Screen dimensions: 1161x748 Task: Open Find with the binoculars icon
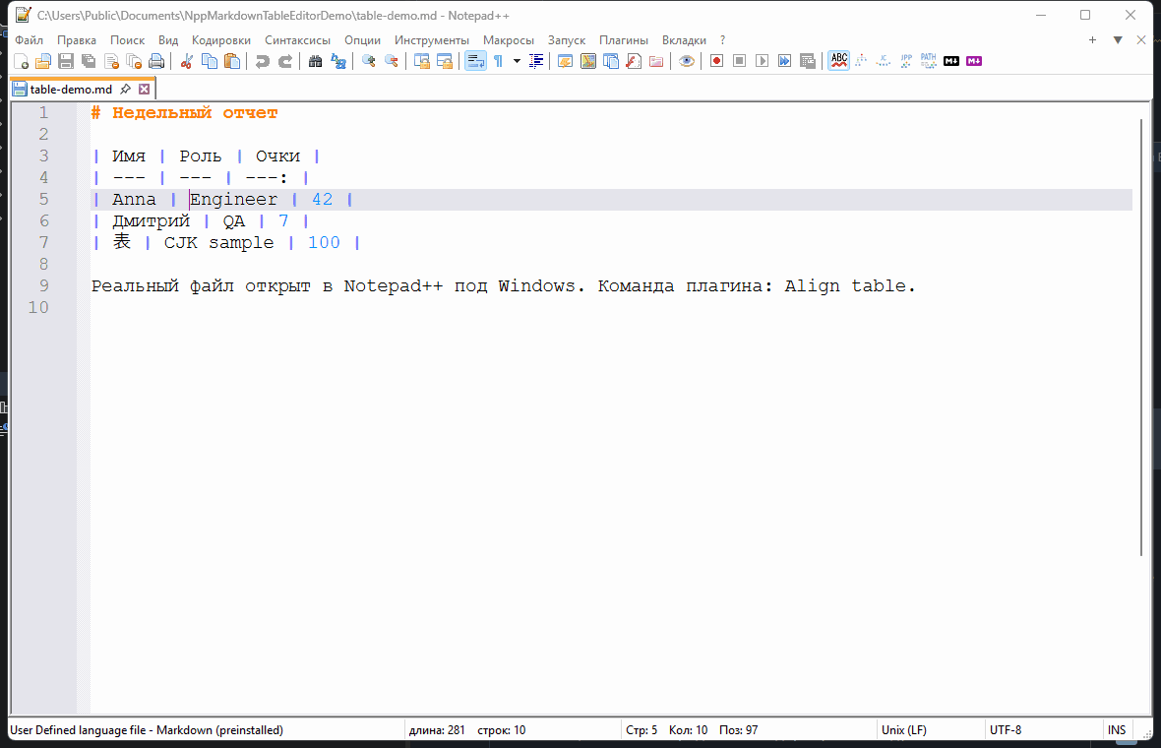316,61
